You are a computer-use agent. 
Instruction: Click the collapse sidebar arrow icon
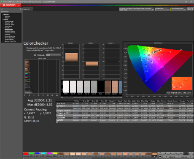tap(20, 9)
